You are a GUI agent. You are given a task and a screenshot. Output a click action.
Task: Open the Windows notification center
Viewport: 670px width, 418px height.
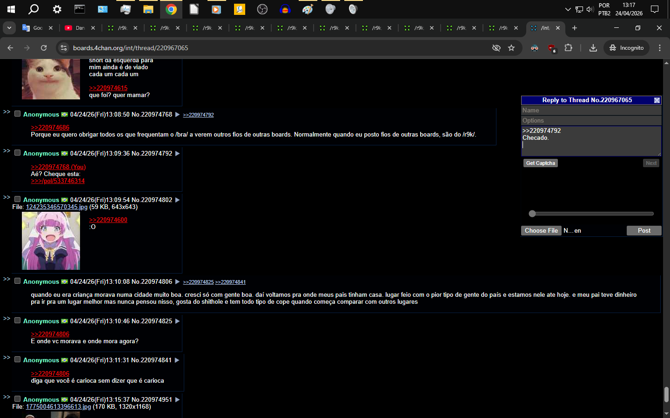point(655,9)
